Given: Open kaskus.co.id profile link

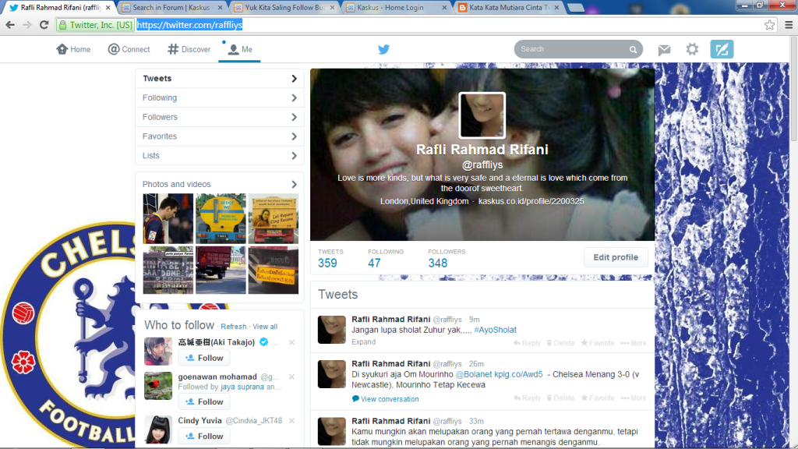Looking at the screenshot, I should (x=531, y=201).
